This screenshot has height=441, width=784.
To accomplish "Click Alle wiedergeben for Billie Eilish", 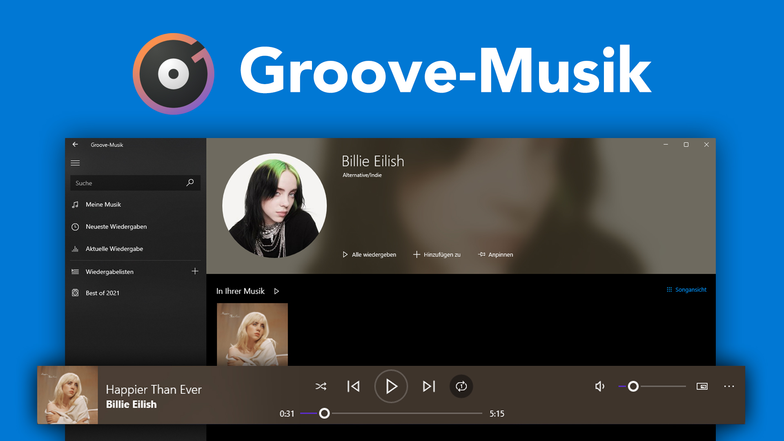I will point(369,254).
